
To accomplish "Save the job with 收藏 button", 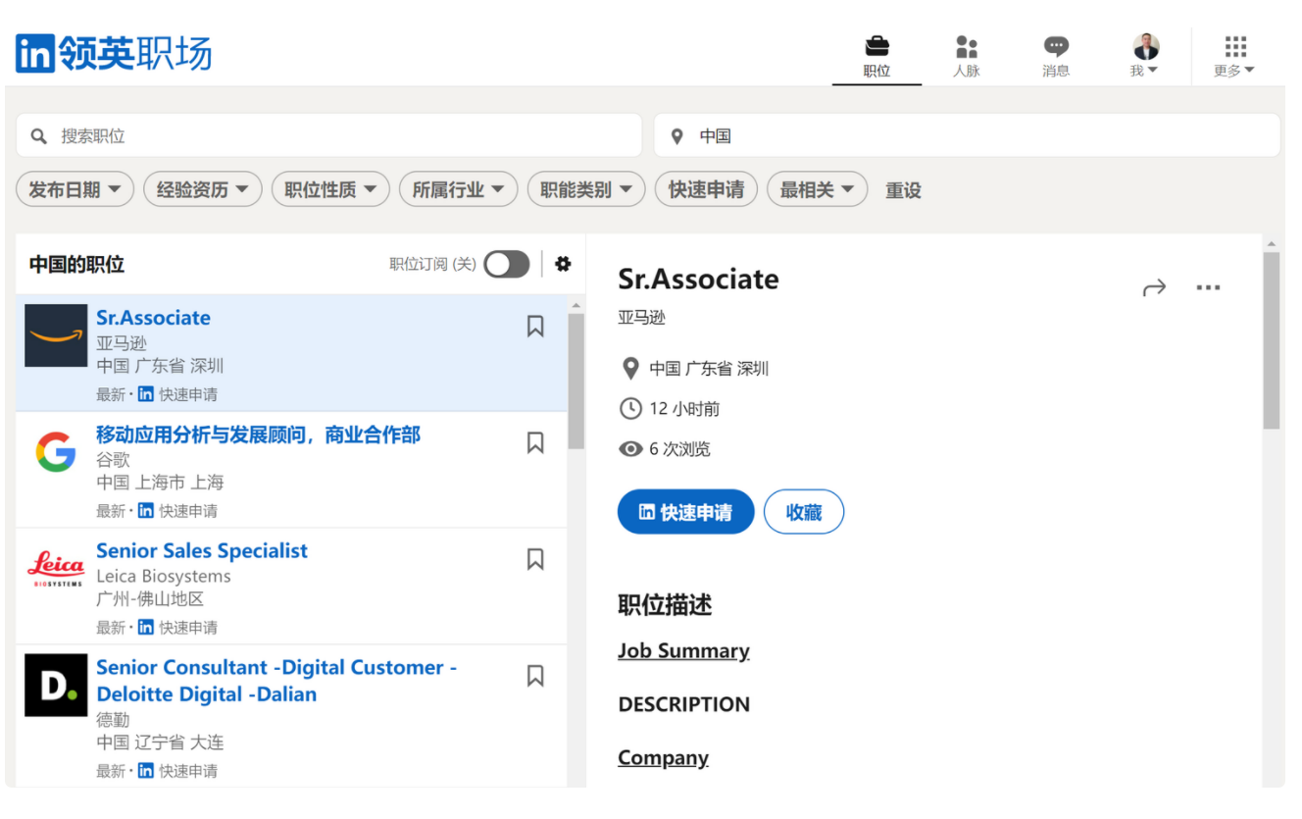I will (804, 512).
